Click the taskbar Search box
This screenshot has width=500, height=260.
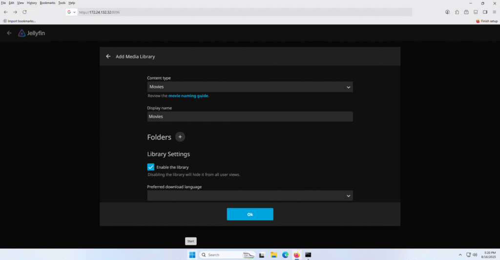tap(228, 255)
